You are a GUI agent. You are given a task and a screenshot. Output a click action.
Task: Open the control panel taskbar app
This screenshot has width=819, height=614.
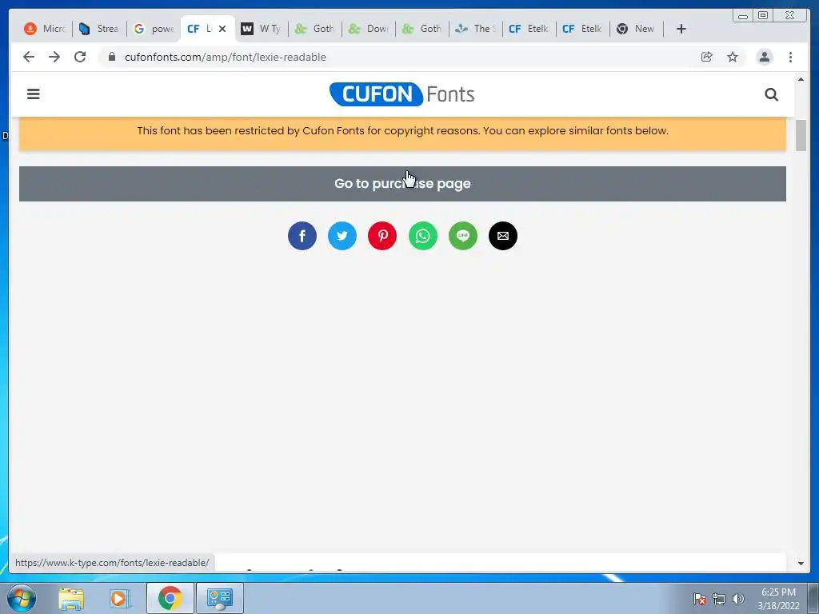click(x=220, y=598)
